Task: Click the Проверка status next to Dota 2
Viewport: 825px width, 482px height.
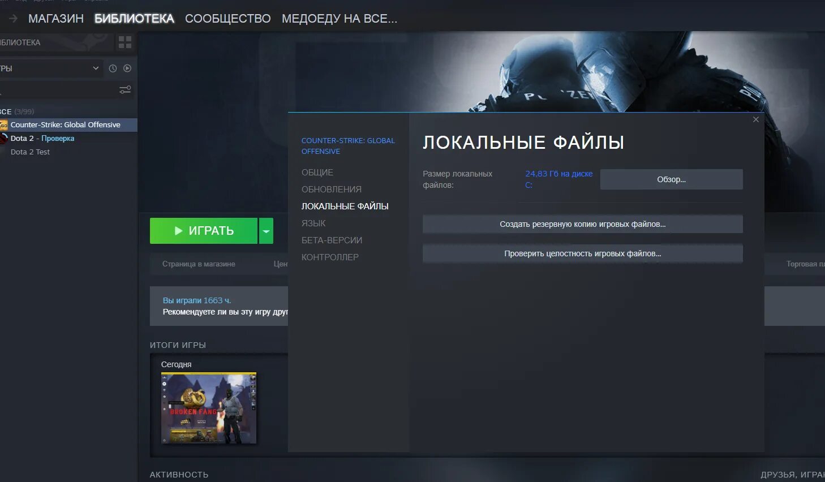Action: pyautogui.click(x=58, y=138)
